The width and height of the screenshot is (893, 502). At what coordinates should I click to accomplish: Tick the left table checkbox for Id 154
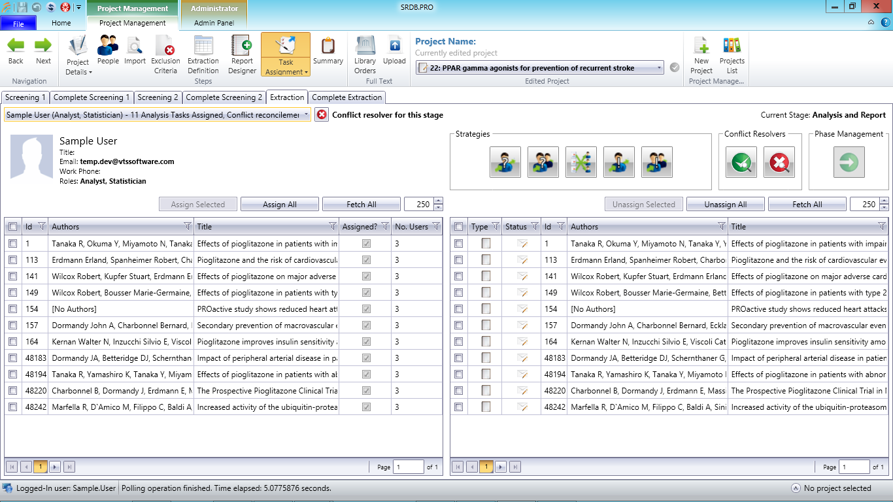pos(13,309)
